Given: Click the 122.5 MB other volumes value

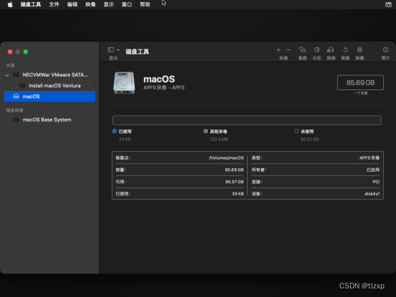Looking at the screenshot, I should coord(218,140).
